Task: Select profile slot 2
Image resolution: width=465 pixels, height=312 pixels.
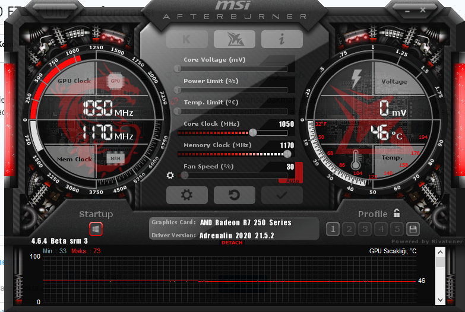Action: click(x=349, y=229)
